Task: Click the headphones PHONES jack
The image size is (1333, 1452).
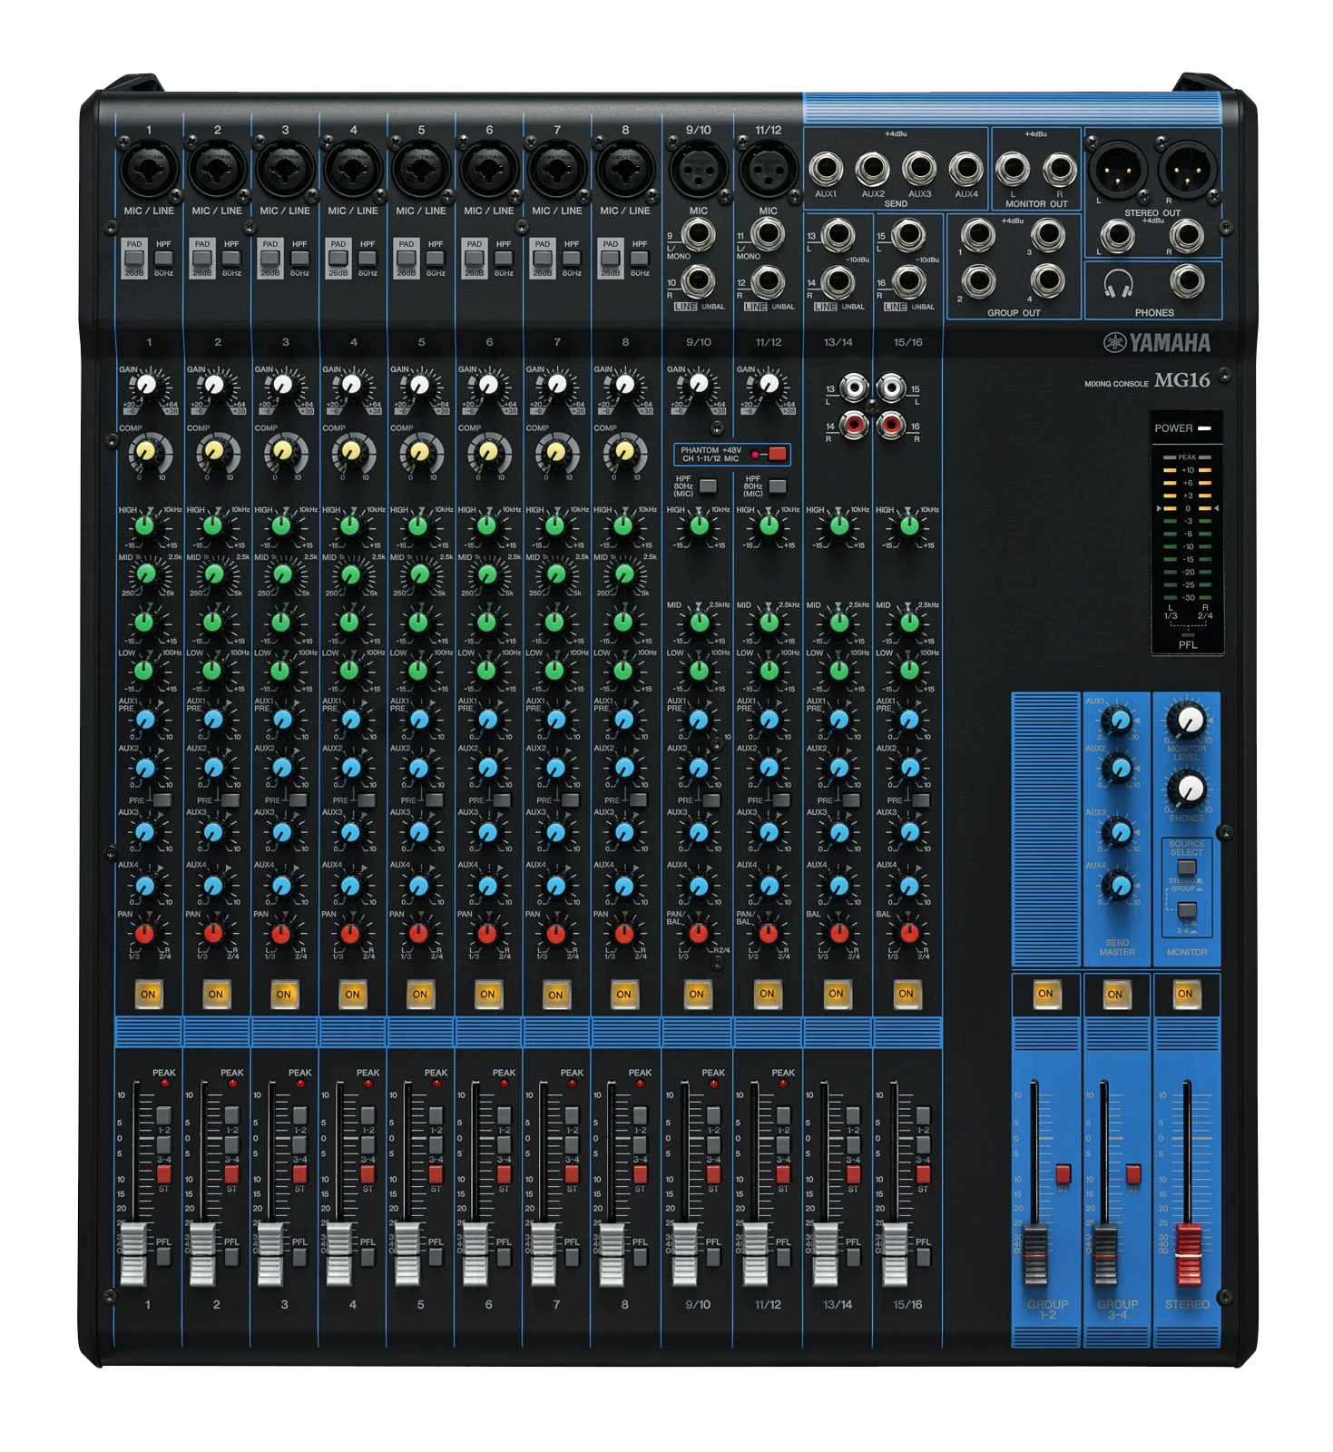Action: click(x=1187, y=282)
